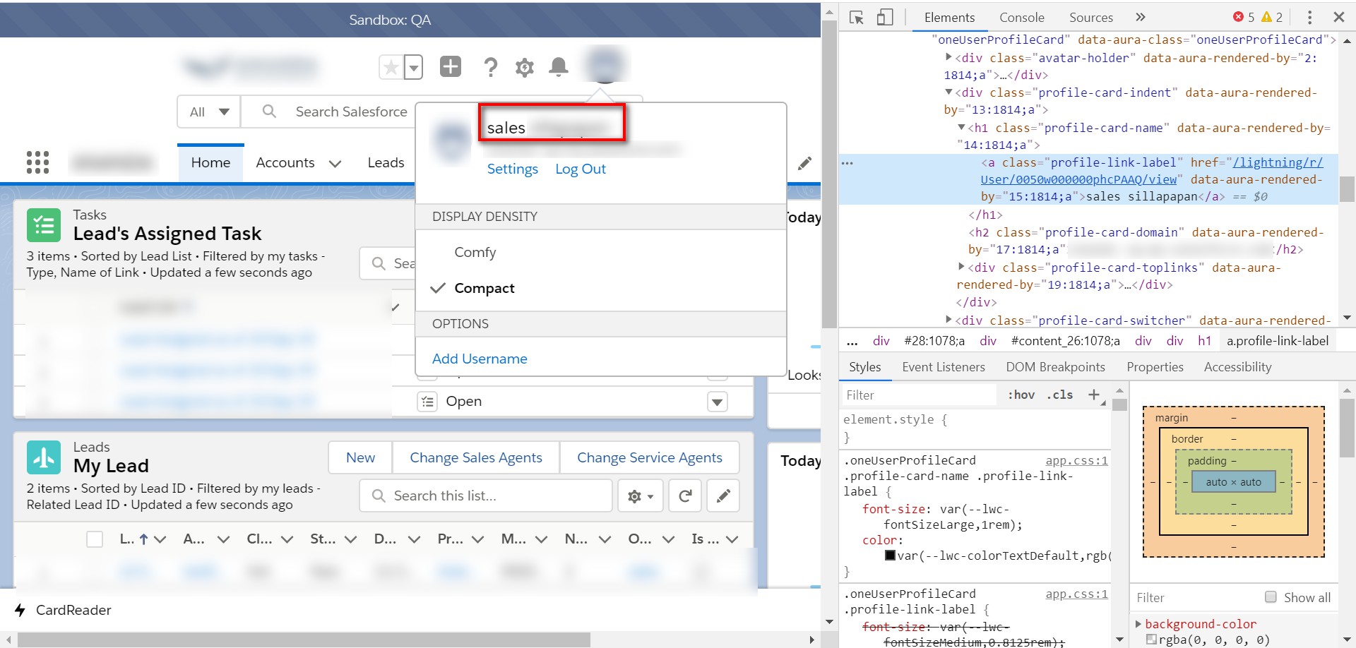This screenshot has height=648, width=1356.
Task: Enable the Show all checkbox in Styles
Action: (x=1270, y=597)
